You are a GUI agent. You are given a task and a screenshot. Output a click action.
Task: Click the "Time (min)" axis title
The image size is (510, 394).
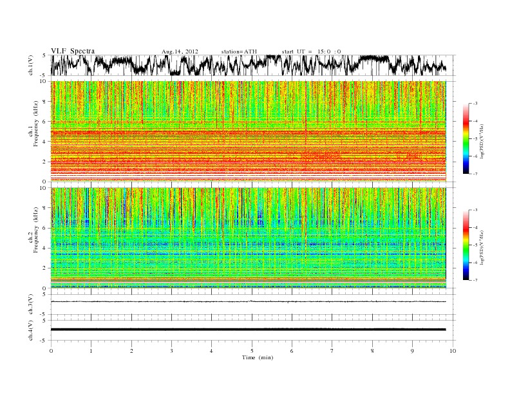(258, 357)
